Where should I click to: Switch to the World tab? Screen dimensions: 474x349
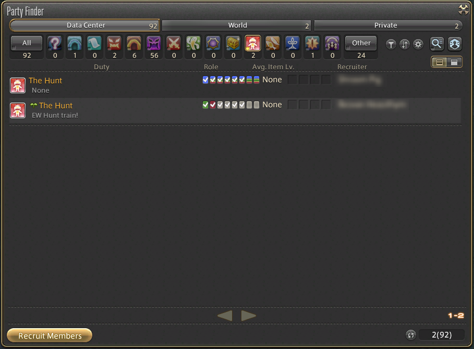pyautogui.click(x=237, y=26)
